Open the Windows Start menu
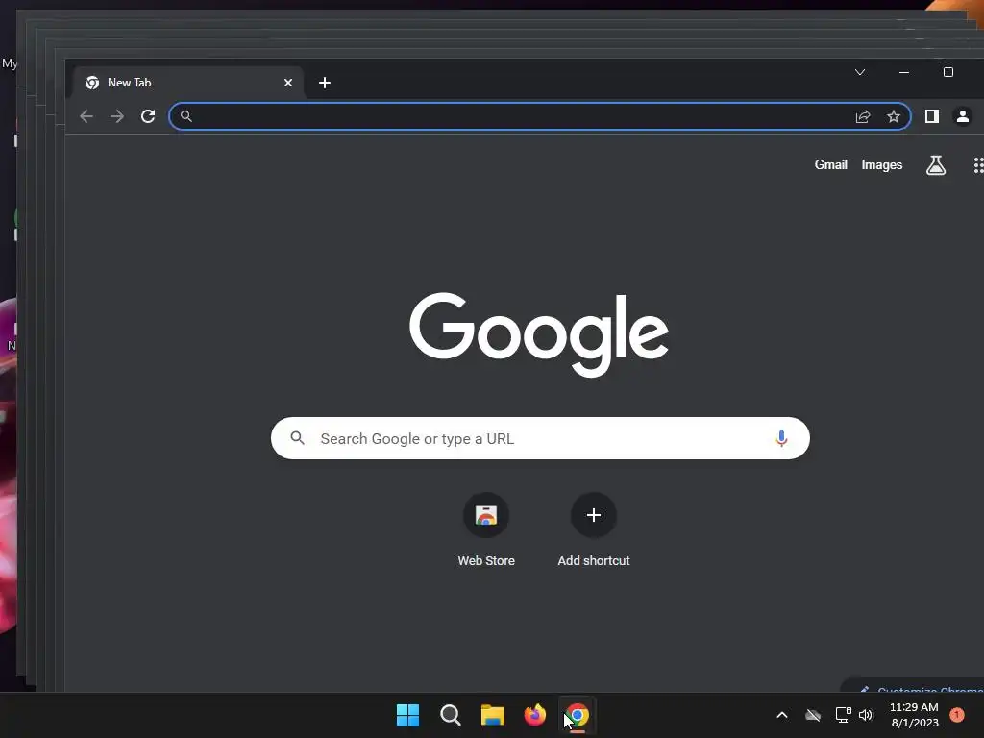Screen dimensions: 984x738 pyautogui.click(x=407, y=715)
